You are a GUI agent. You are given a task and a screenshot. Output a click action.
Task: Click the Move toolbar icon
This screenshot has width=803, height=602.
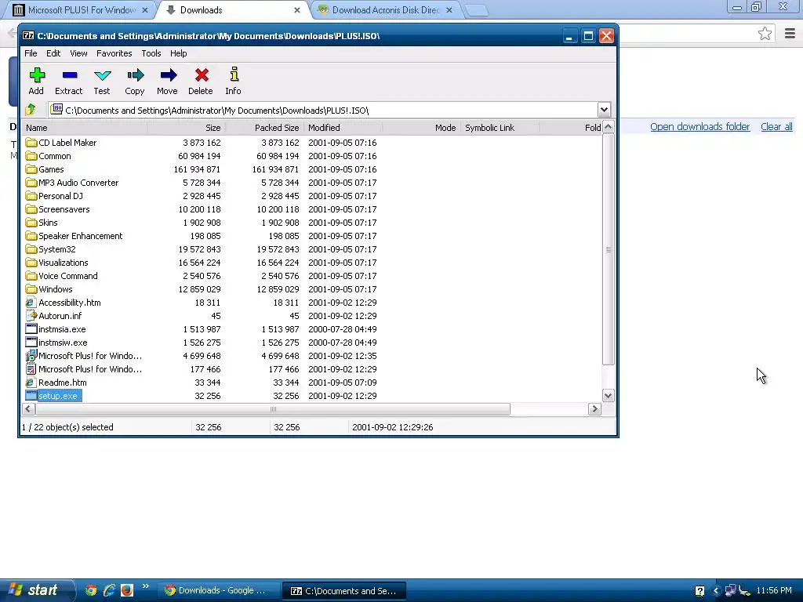coord(168,76)
